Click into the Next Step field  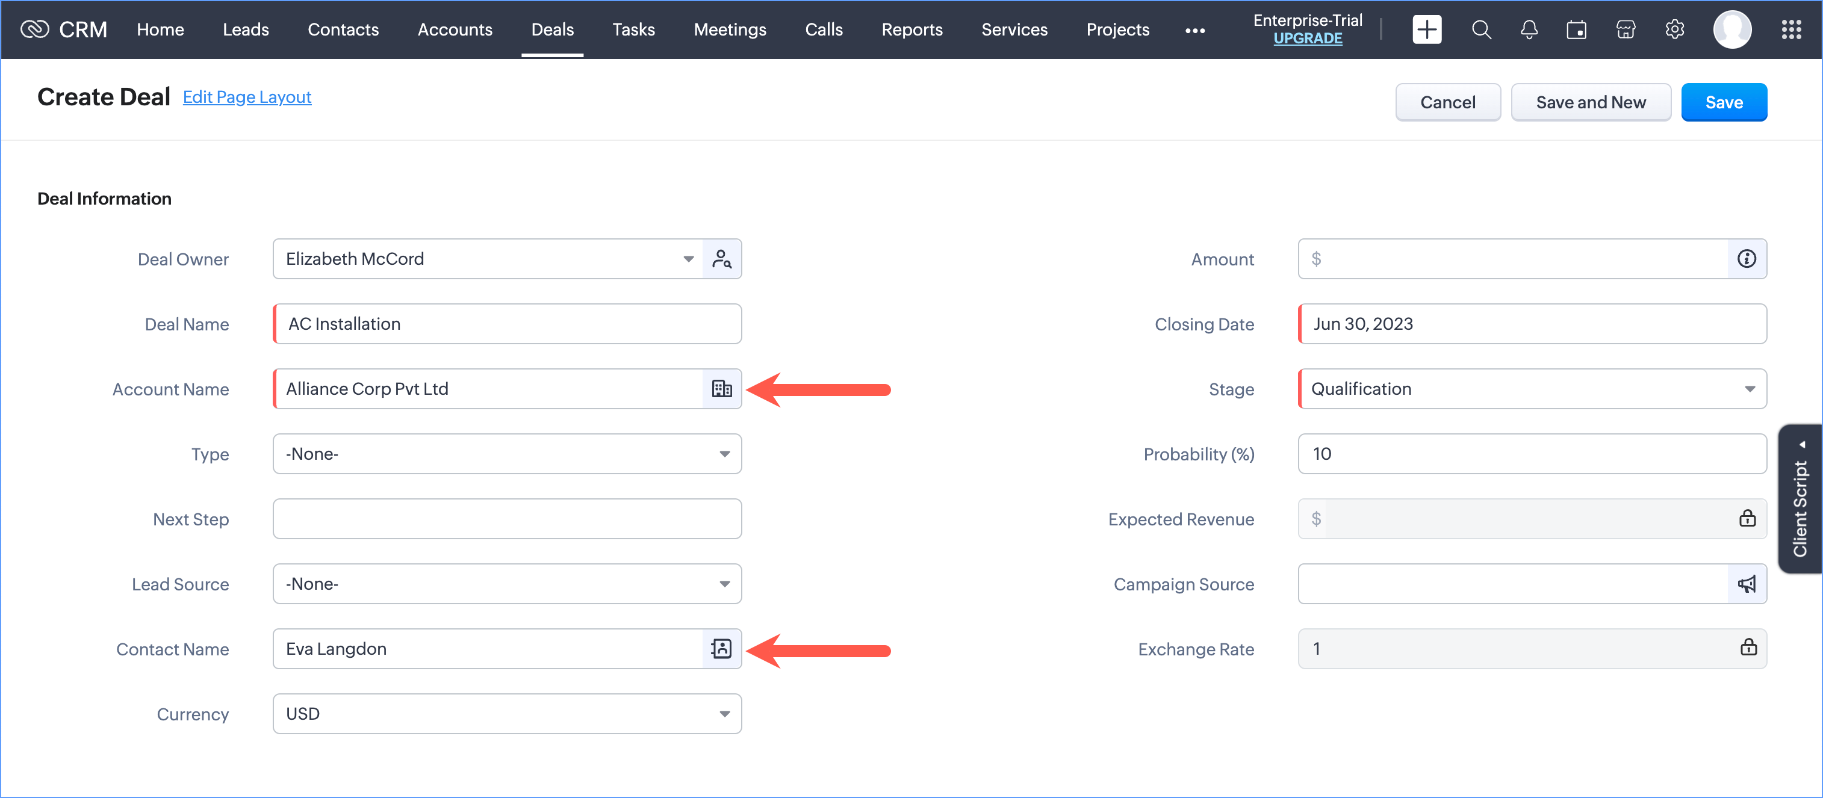click(507, 519)
